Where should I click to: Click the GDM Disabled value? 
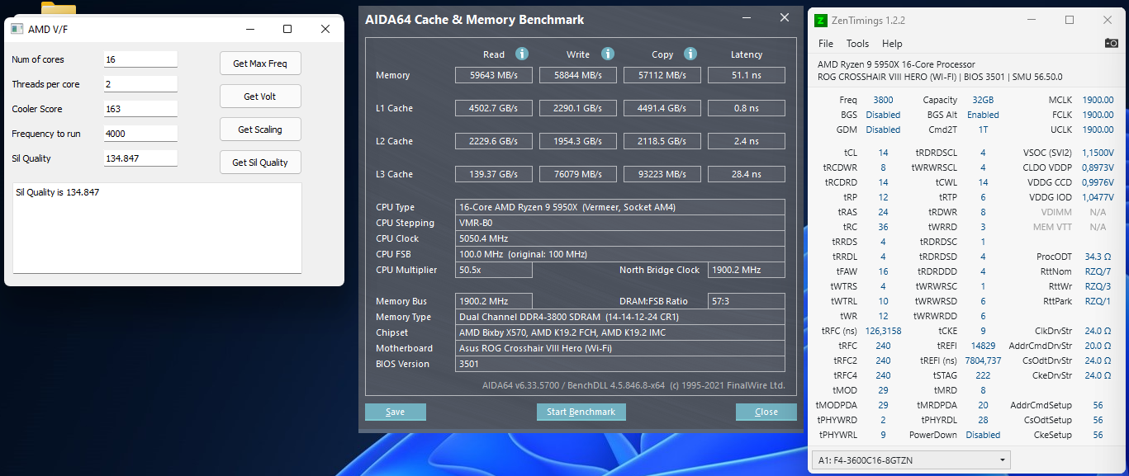tap(883, 130)
